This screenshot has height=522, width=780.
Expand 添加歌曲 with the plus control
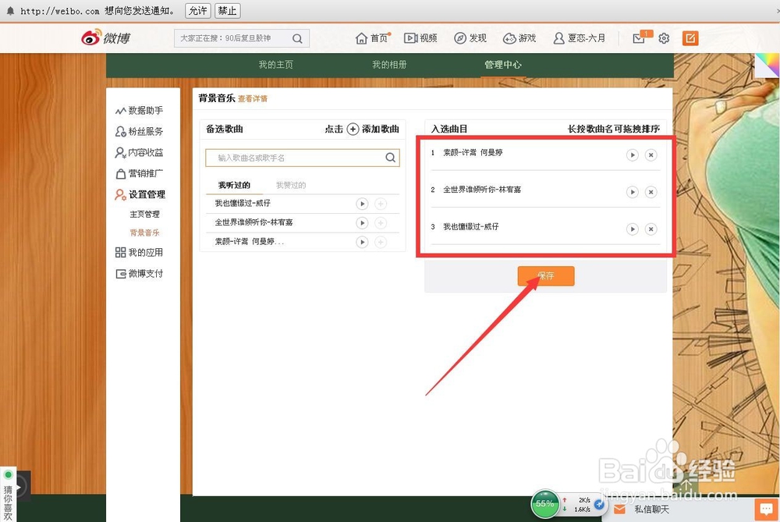[353, 130]
